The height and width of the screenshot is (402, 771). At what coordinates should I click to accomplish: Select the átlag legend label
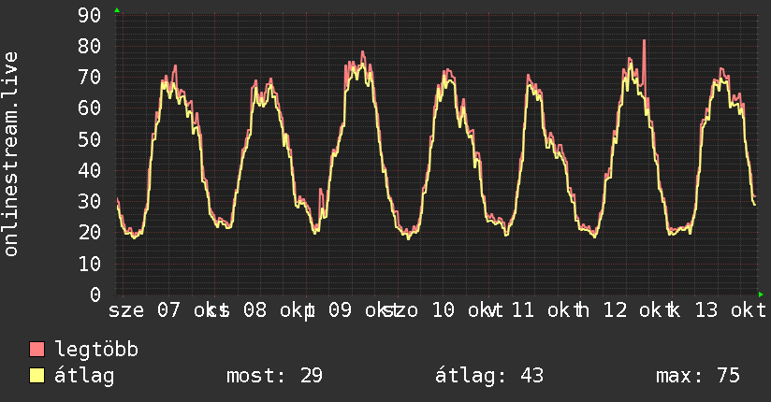point(84,376)
